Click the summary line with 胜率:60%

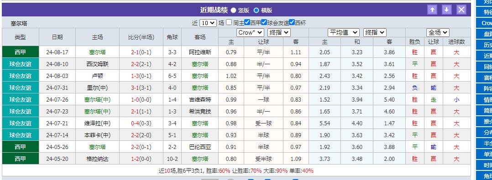click(x=236, y=170)
